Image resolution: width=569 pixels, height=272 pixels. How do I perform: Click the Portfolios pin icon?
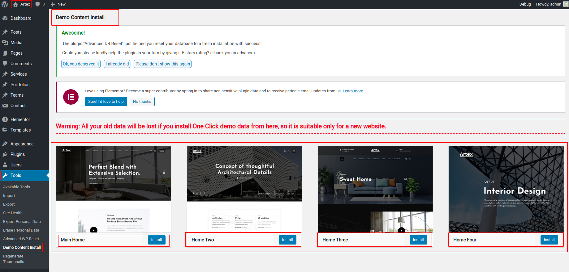[x=5, y=85]
